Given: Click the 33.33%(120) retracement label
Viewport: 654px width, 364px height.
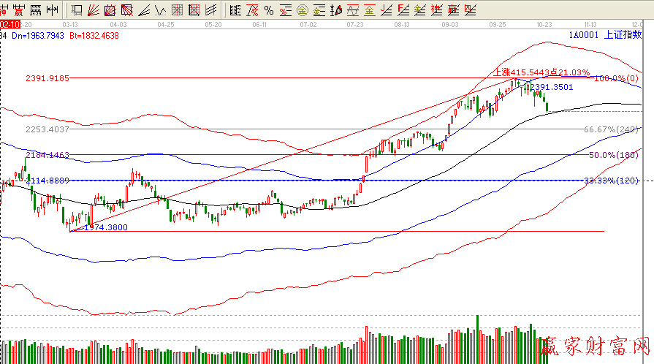Looking at the screenshot, I should [612, 181].
